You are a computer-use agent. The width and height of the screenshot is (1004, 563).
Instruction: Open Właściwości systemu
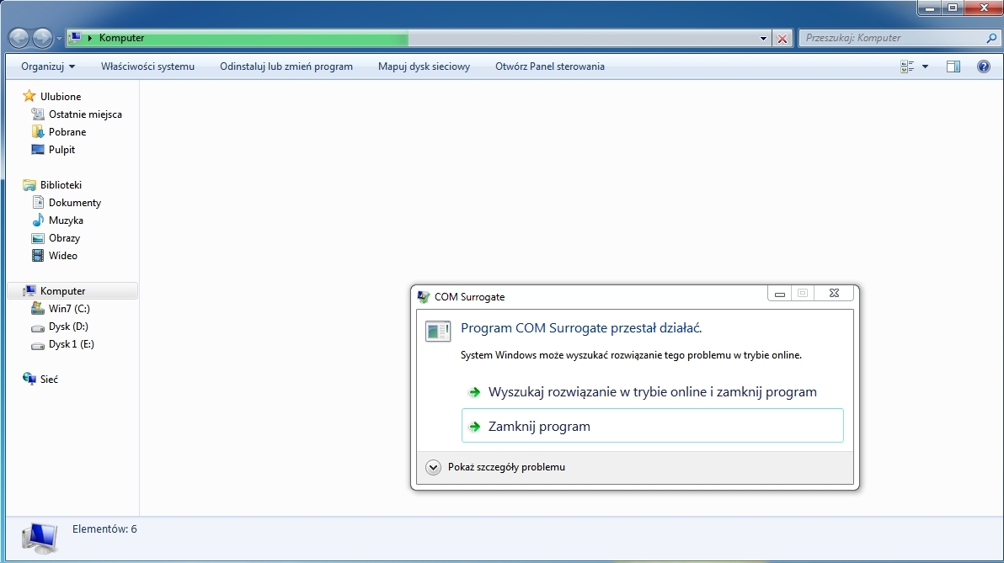[148, 66]
